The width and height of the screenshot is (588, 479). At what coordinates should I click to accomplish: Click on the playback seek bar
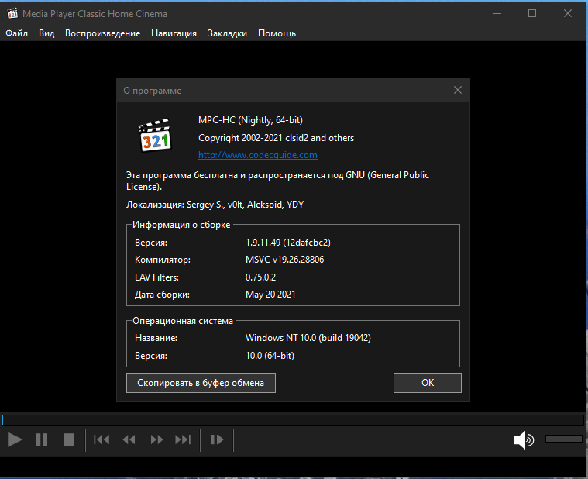[293, 419]
